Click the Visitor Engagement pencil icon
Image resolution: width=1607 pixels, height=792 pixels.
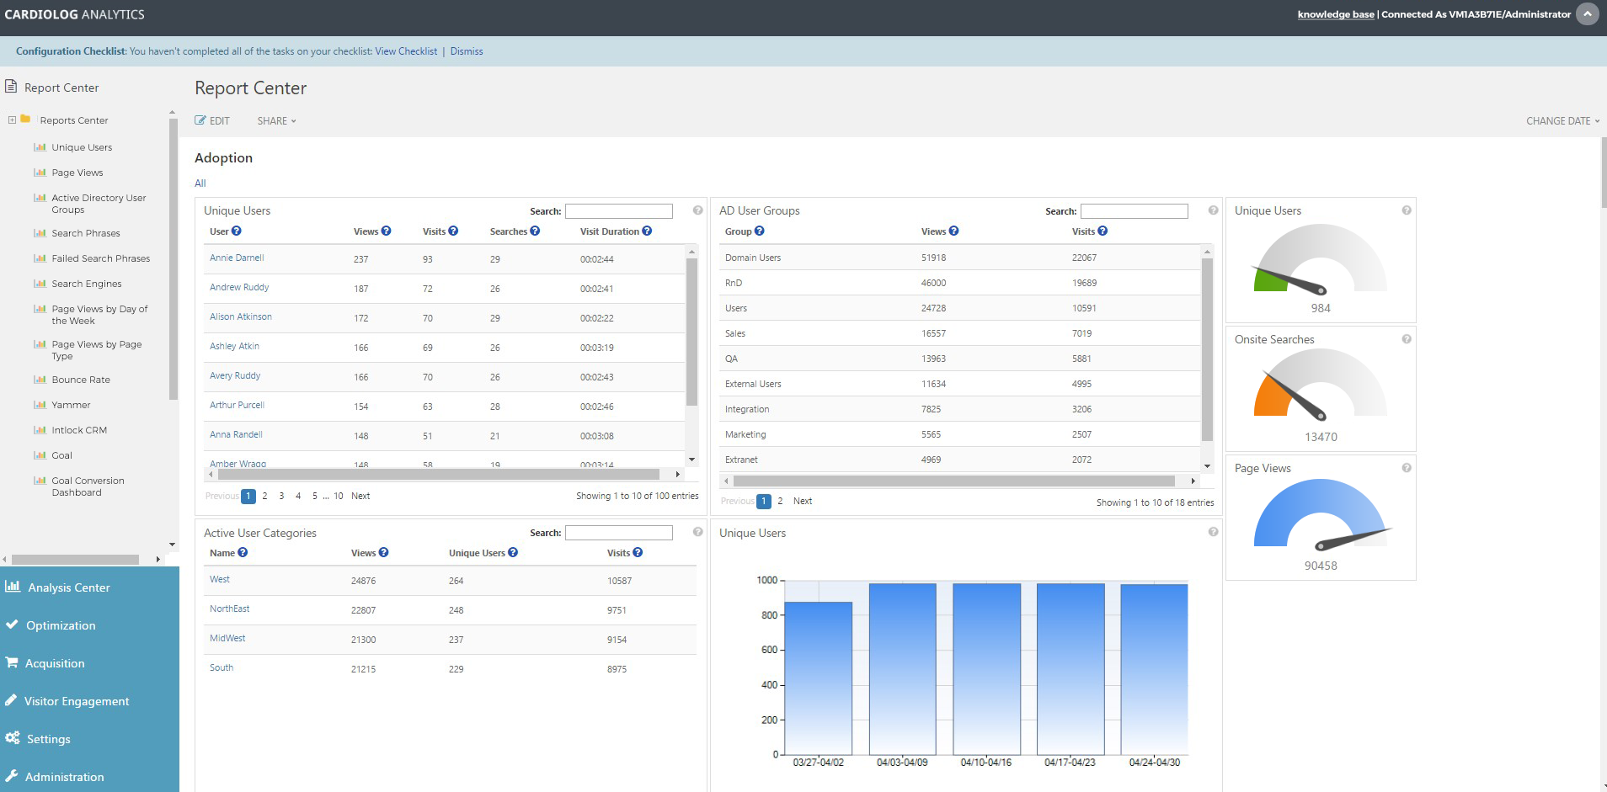11,700
